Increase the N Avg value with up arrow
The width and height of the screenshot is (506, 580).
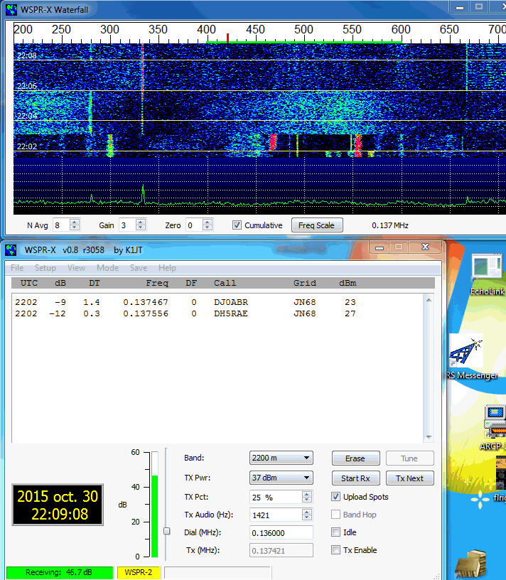click(75, 222)
